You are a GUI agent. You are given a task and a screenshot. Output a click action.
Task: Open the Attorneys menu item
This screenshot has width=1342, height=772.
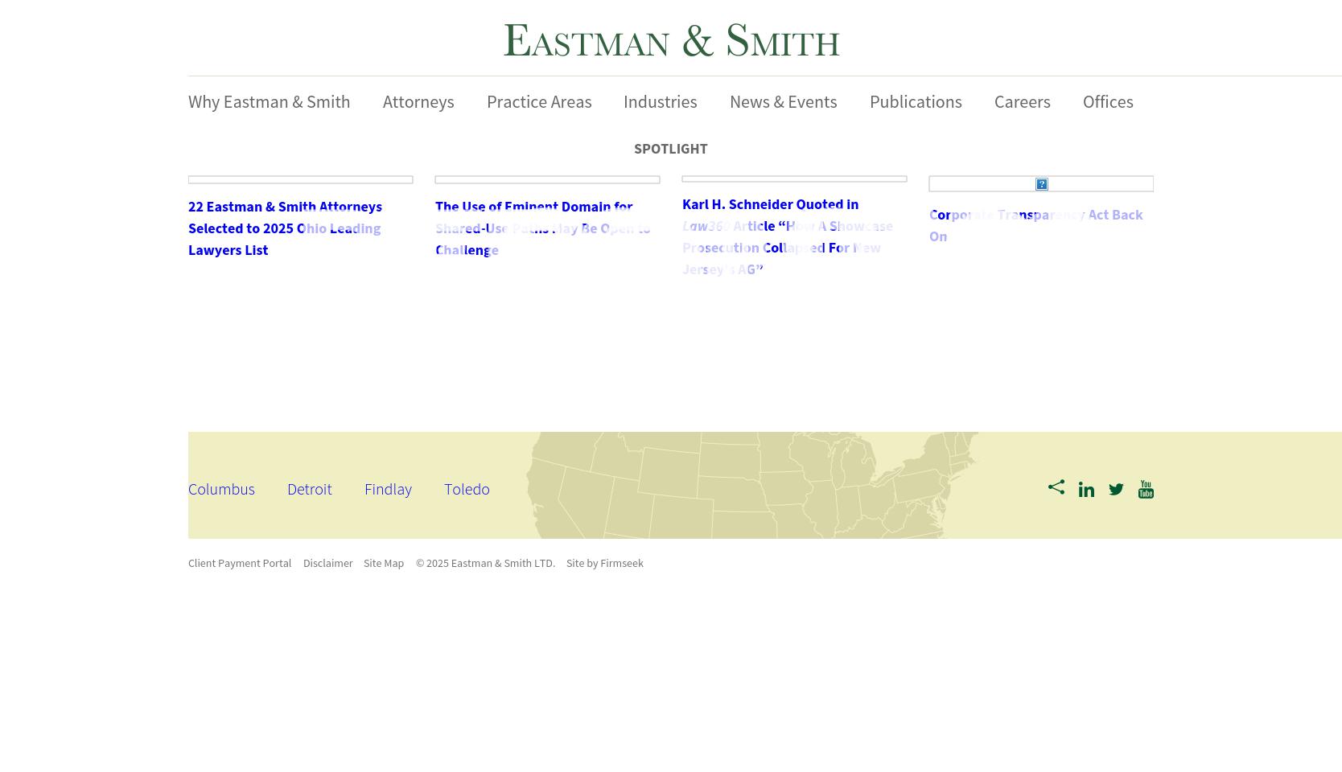point(418,102)
